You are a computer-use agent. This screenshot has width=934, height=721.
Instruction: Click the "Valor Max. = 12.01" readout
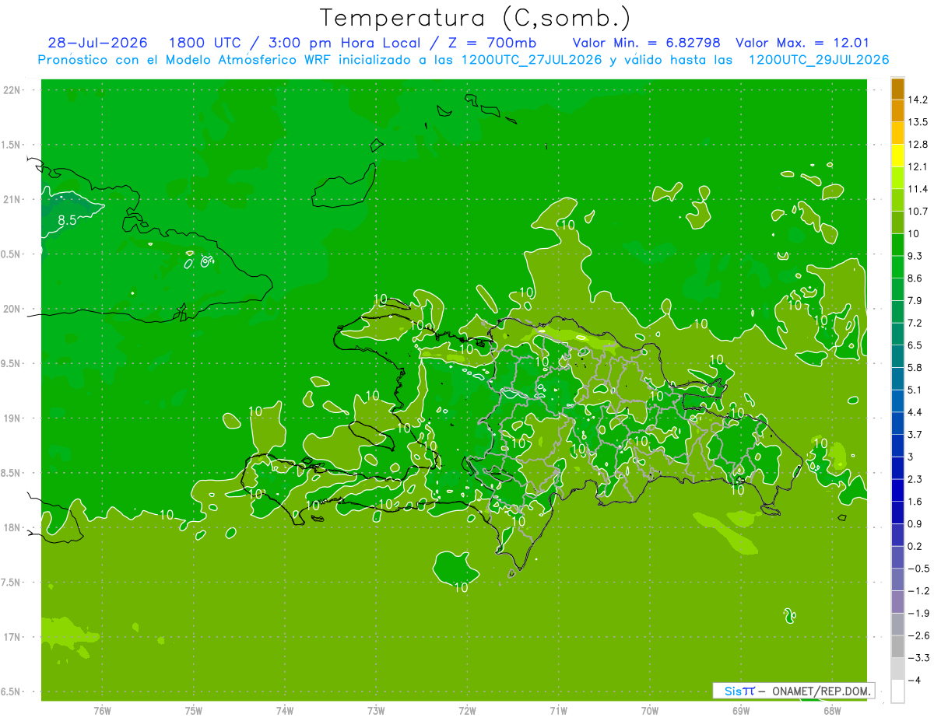click(802, 43)
